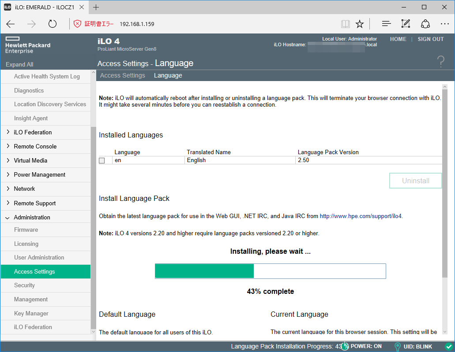Click the sidebar scroll up arrow
455x352 pixels.
coord(93,72)
